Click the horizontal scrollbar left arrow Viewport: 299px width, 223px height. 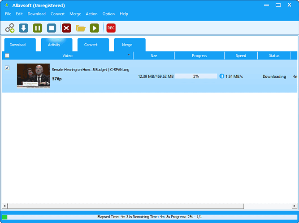5,206
